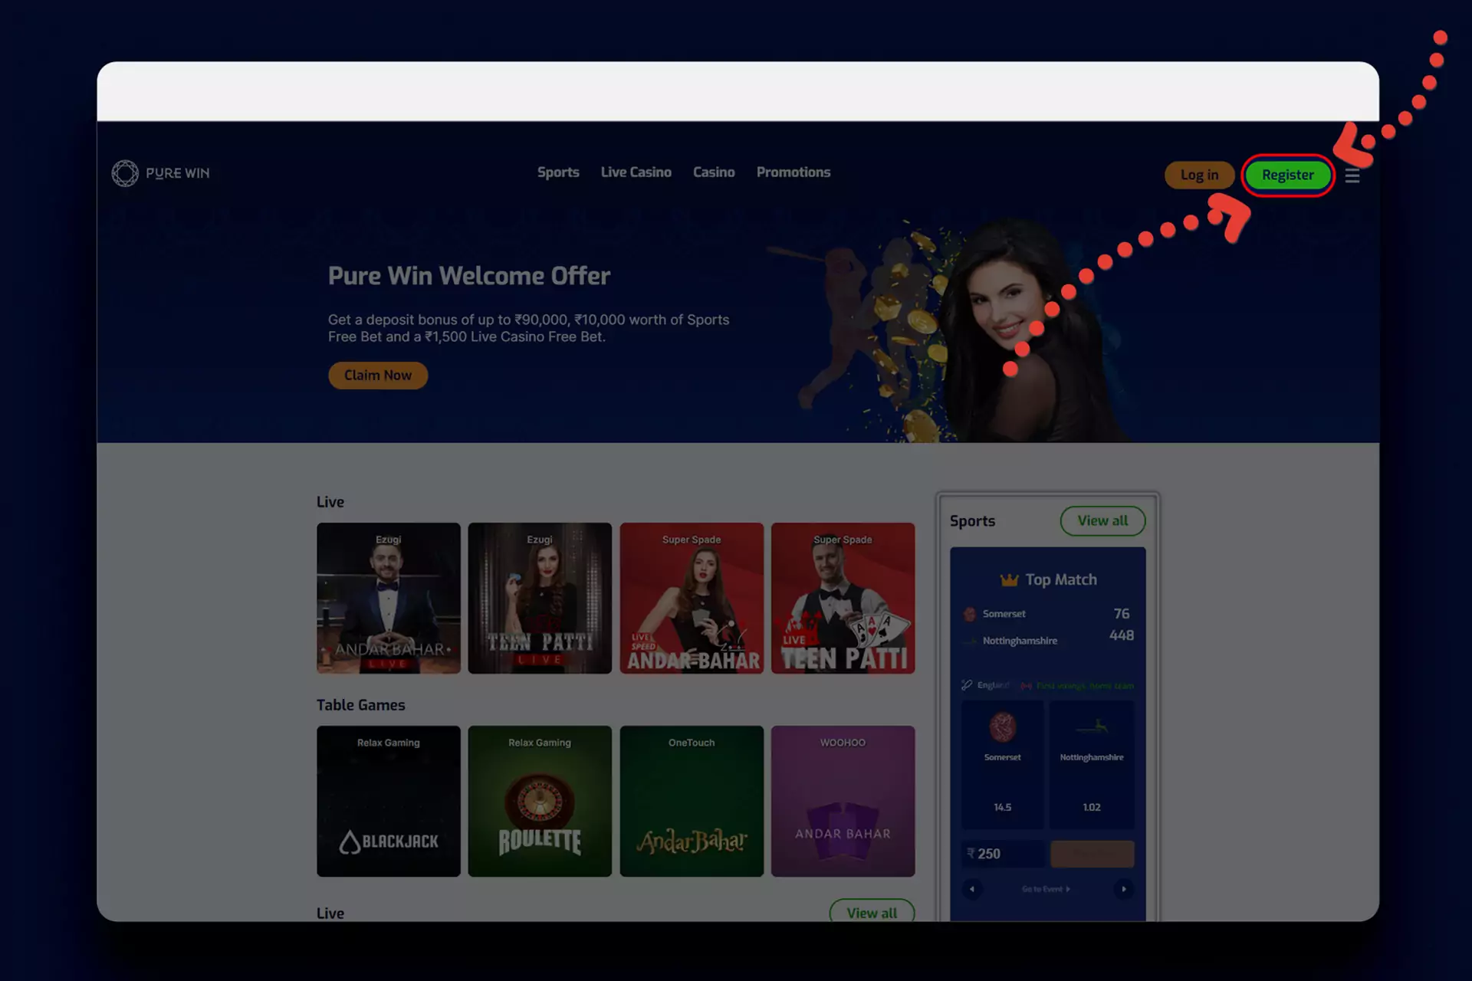Select the Sports navigation menu item
This screenshot has height=981, width=1472.
coord(559,173)
